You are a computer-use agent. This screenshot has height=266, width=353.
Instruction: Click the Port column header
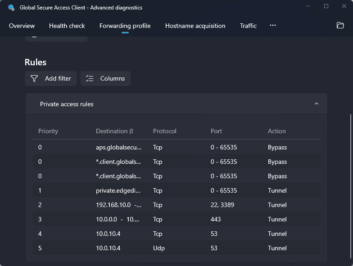coord(216,131)
